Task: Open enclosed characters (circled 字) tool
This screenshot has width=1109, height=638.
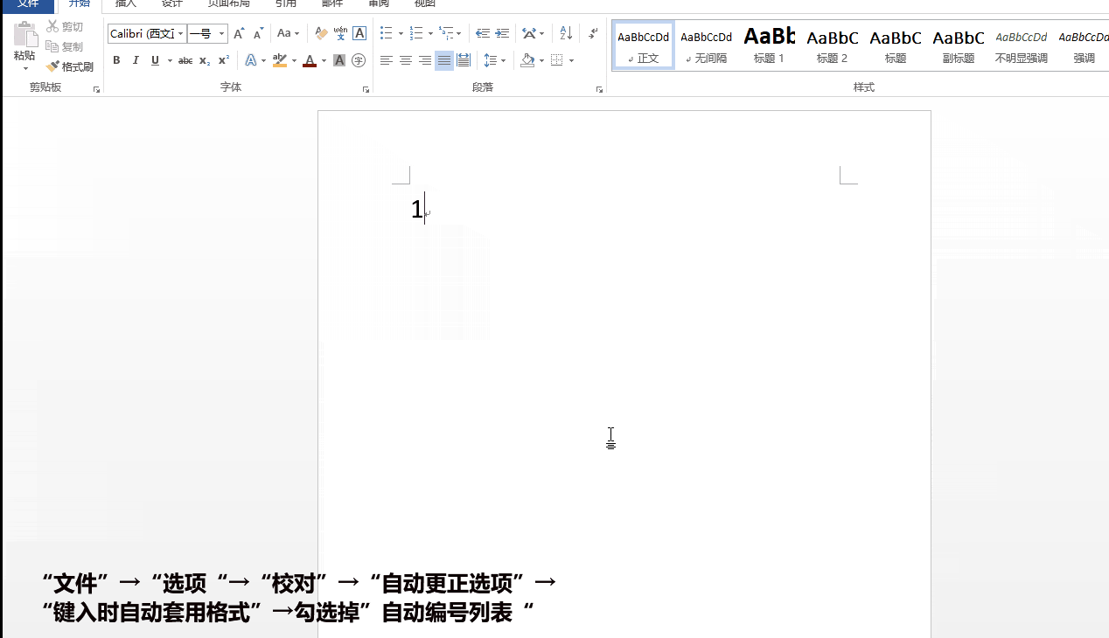Action: click(359, 60)
